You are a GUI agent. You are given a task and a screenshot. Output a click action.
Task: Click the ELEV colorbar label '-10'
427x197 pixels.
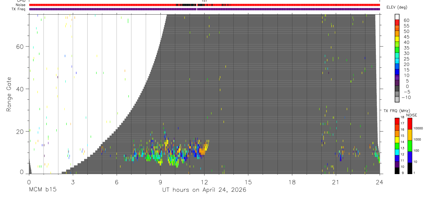pos(406,97)
